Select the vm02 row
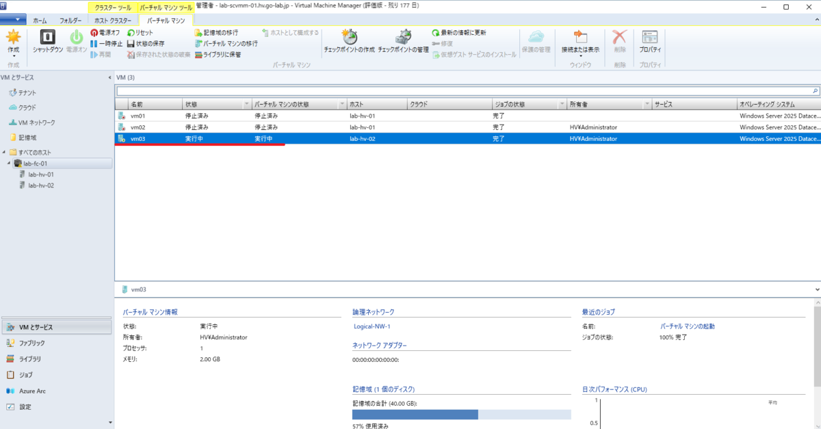 tap(467, 127)
